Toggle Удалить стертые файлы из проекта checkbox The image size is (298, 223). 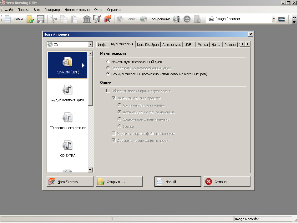pos(114,134)
